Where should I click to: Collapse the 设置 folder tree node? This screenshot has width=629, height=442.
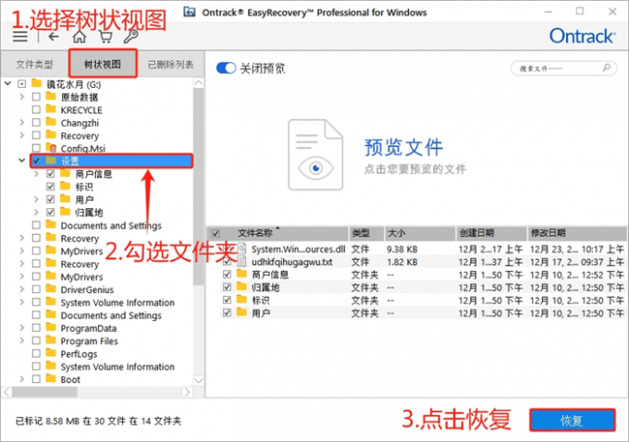tap(21, 161)
